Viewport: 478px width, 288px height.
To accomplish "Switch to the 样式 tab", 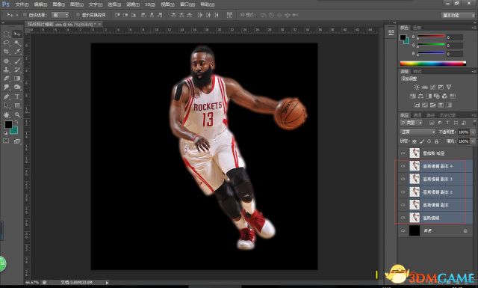I will [418, 72].
